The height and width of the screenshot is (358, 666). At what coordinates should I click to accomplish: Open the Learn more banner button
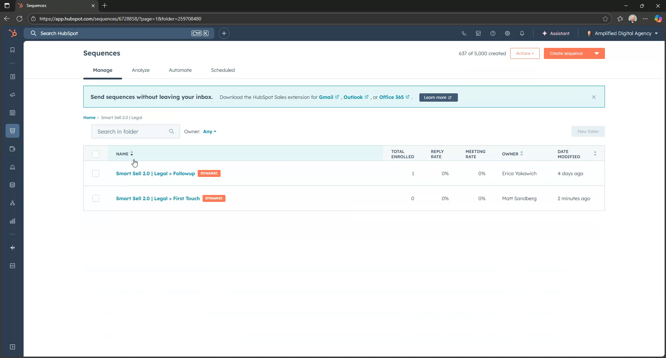438,97
